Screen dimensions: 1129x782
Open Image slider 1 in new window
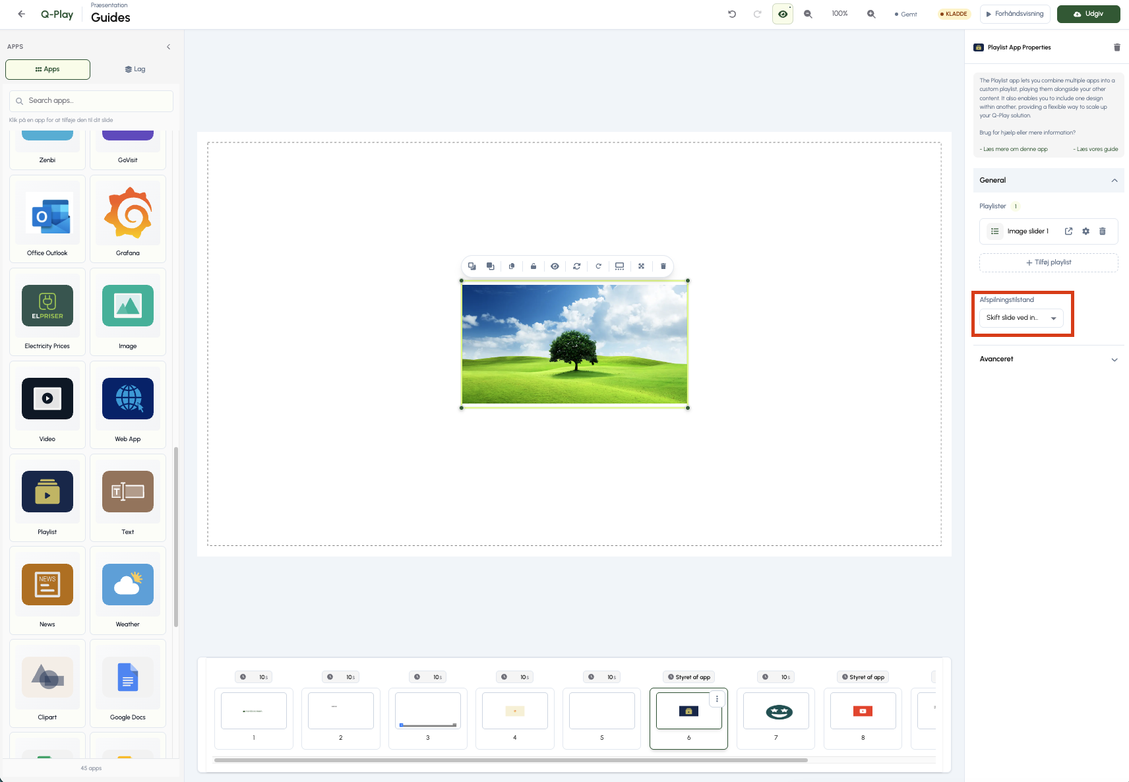pos(1069,231)
